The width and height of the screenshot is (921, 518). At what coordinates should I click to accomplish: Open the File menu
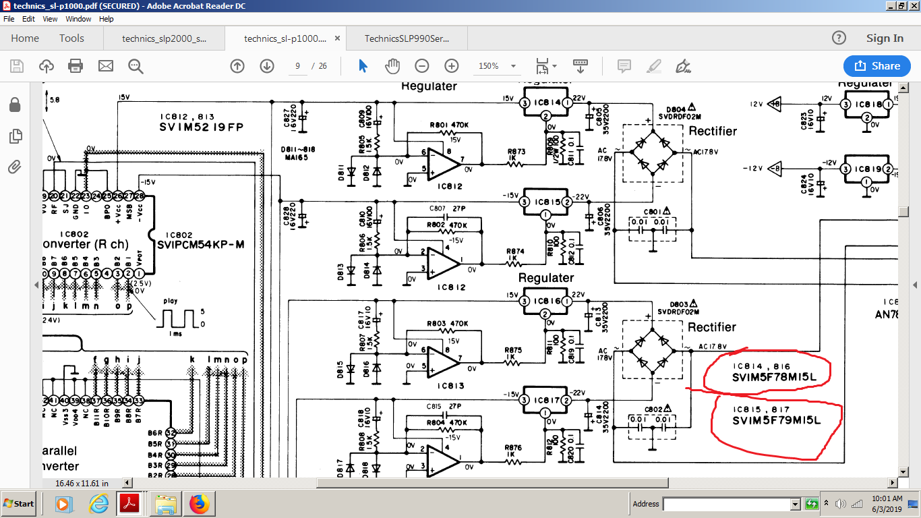point(9,19)
